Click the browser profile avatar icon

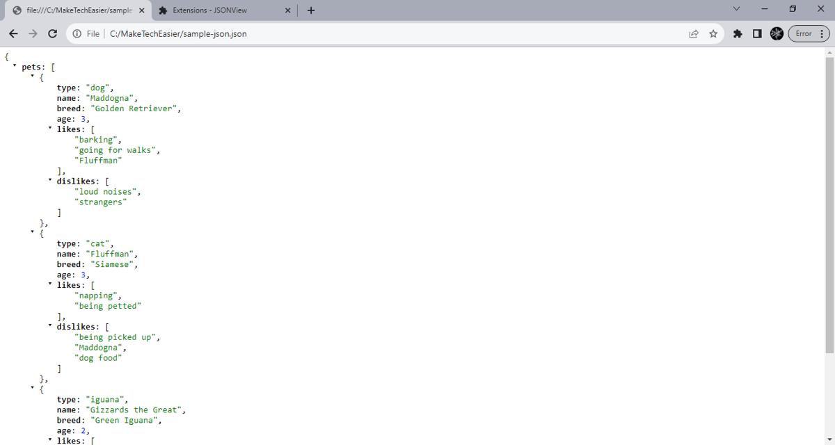tap(777, 33)
